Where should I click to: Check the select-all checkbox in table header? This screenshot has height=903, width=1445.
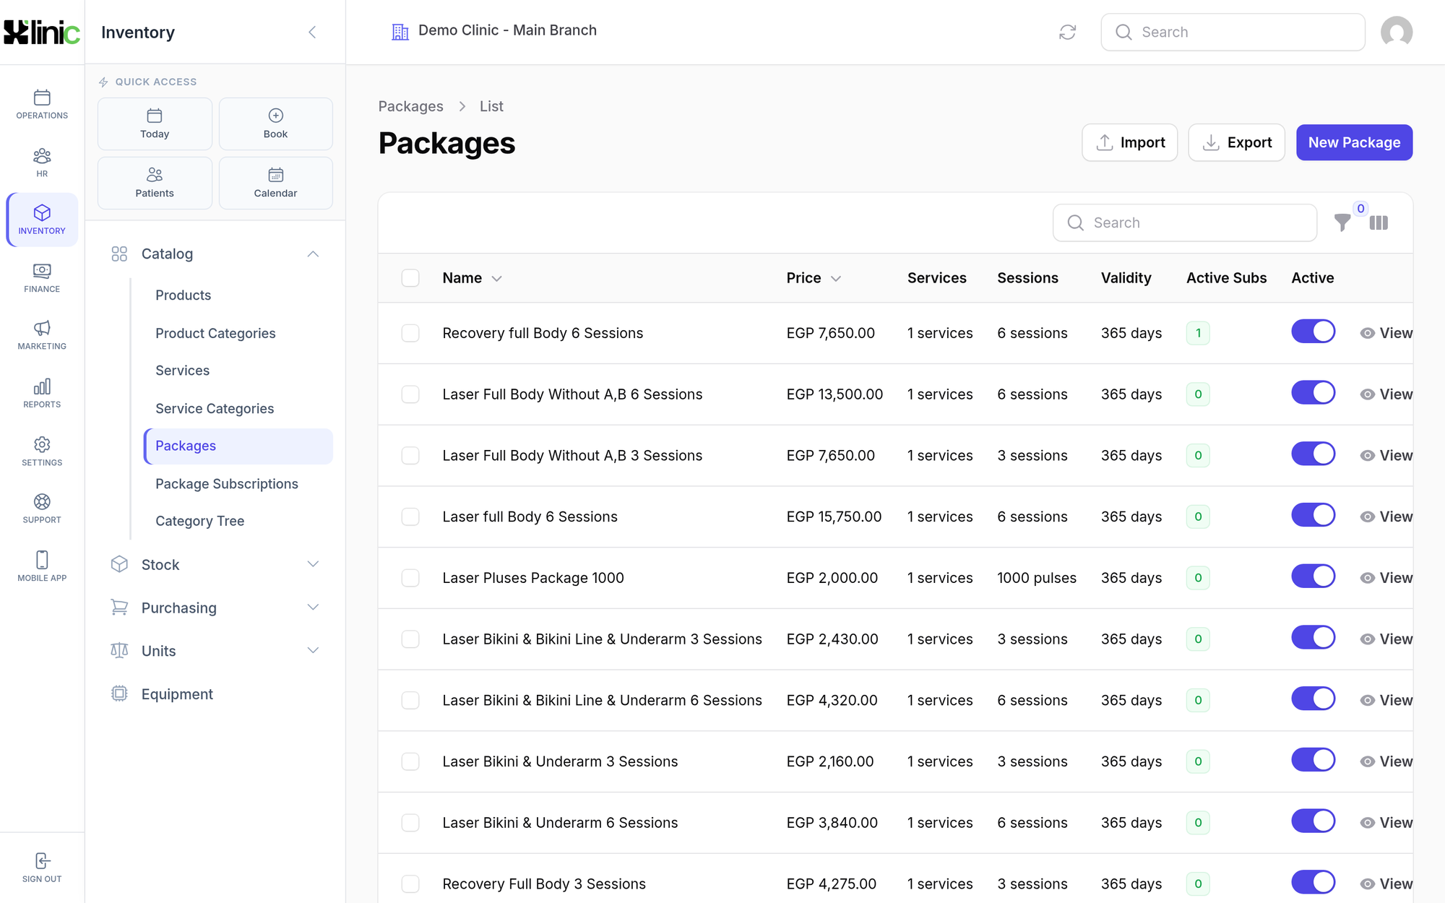[410, 278]
